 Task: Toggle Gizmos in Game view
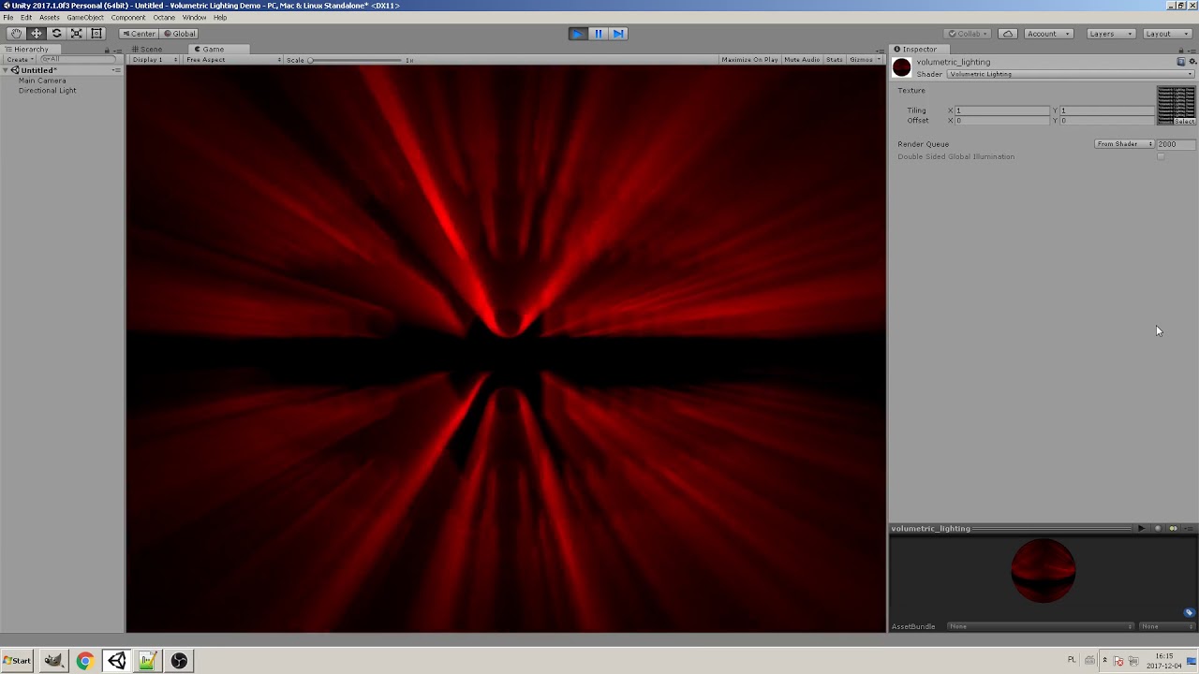coord(860,60)
